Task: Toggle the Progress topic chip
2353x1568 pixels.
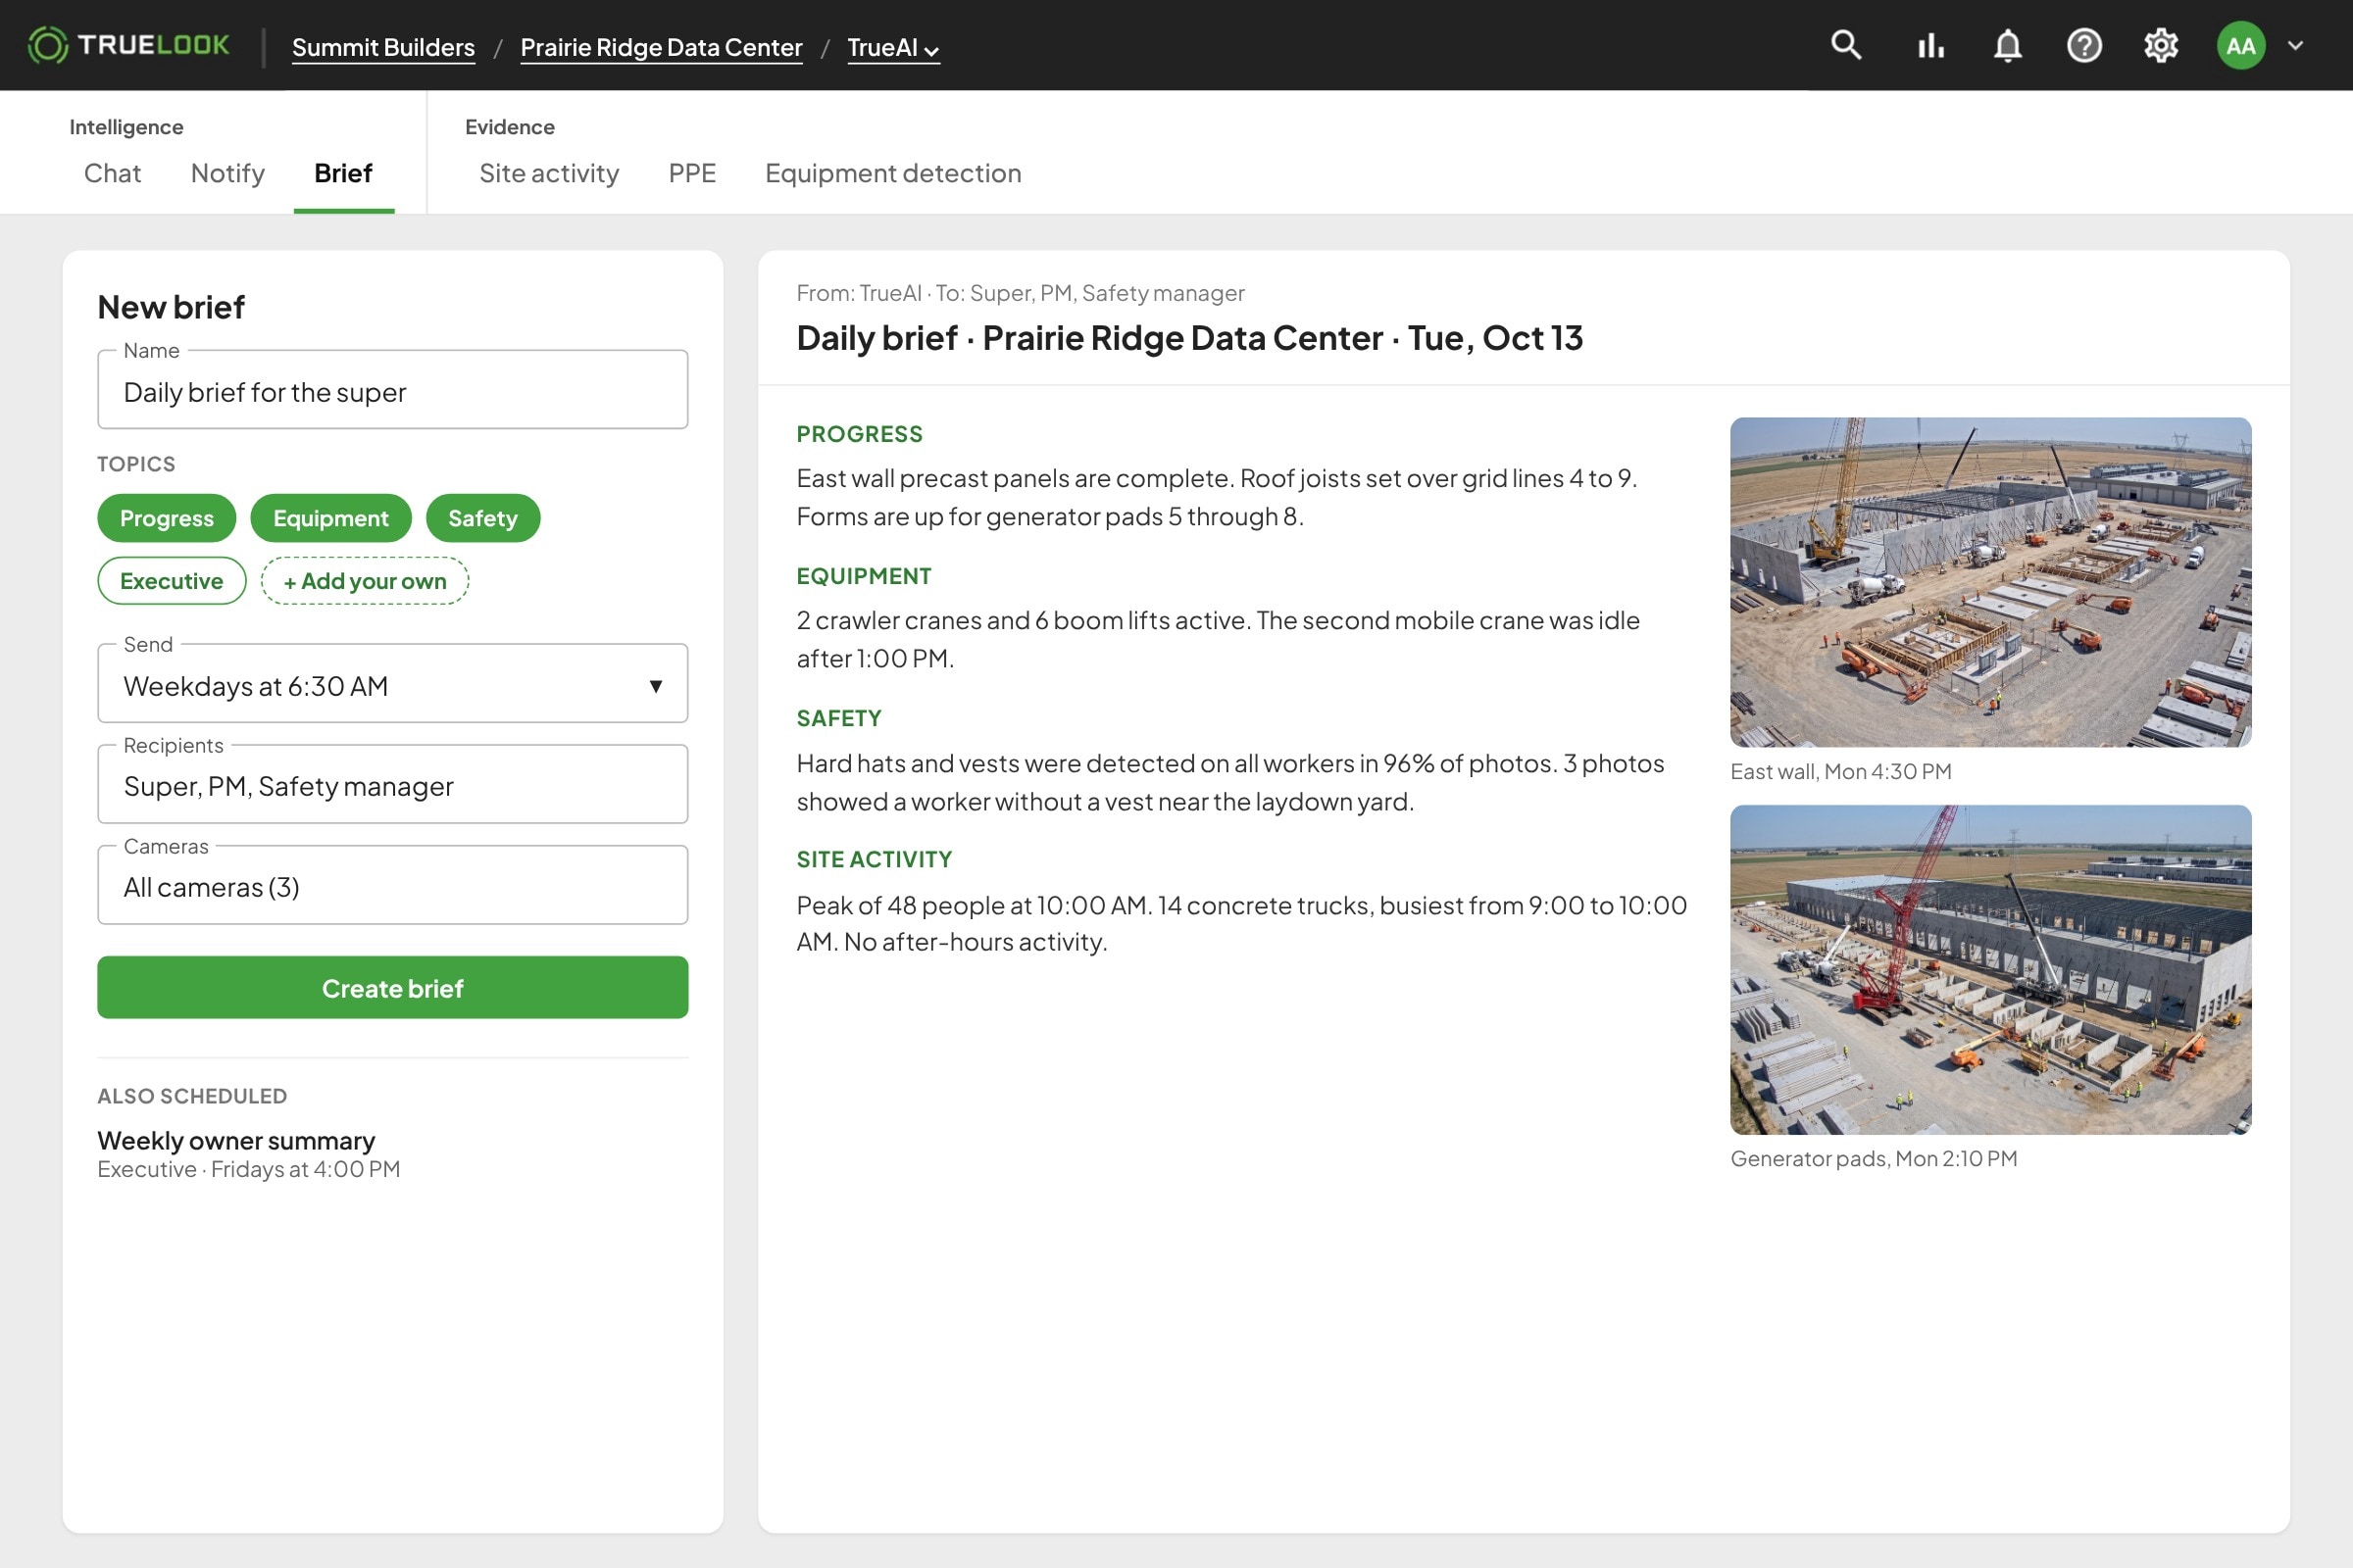Action: [x=166, y=518]
